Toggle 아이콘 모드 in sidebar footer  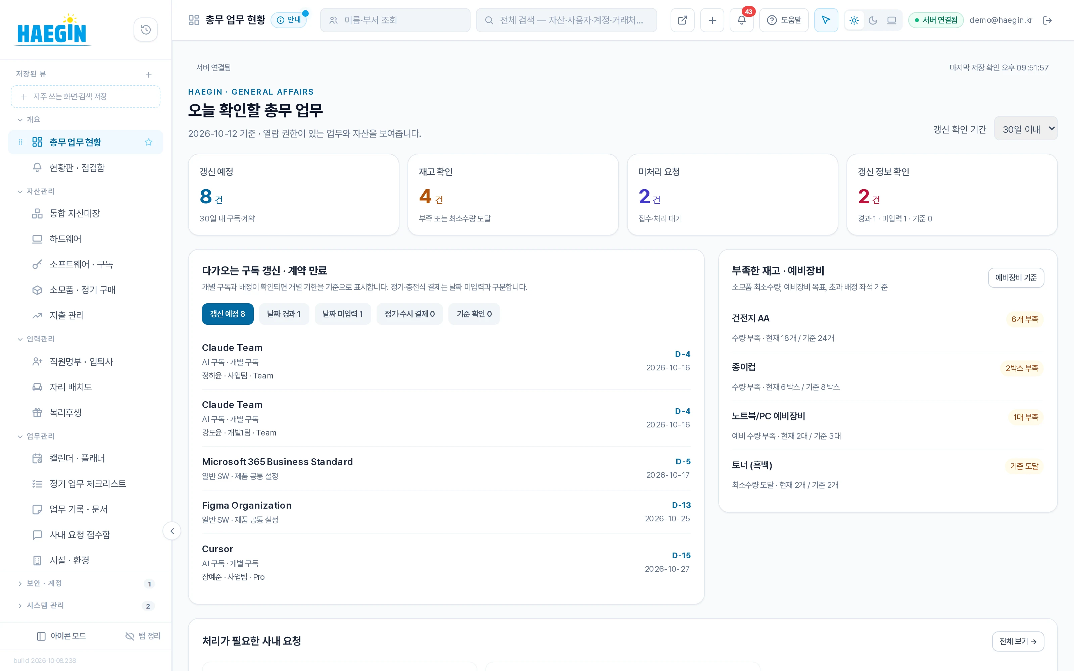(x=61, y=636)
